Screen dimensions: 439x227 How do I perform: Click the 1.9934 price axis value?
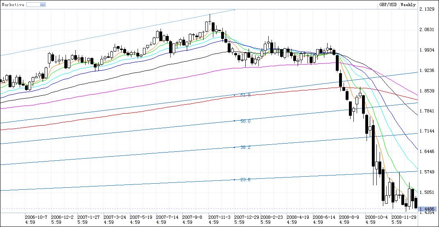pos(426,50)
